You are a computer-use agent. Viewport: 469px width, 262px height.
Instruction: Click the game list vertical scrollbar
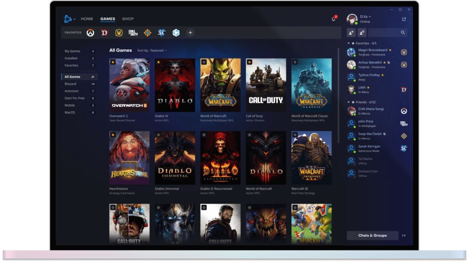(x=338, y=92)
